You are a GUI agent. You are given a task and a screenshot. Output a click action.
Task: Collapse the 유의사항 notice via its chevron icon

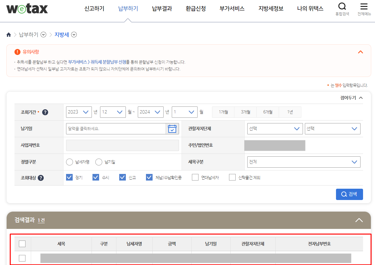tap(361, 52)
